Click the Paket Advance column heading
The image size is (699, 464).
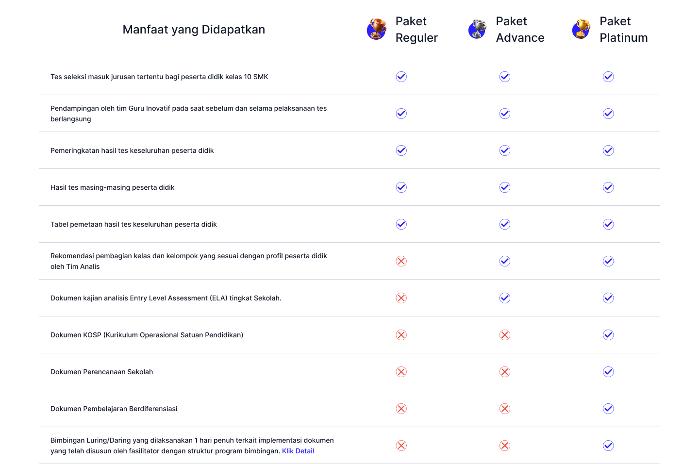click(520, 30)
